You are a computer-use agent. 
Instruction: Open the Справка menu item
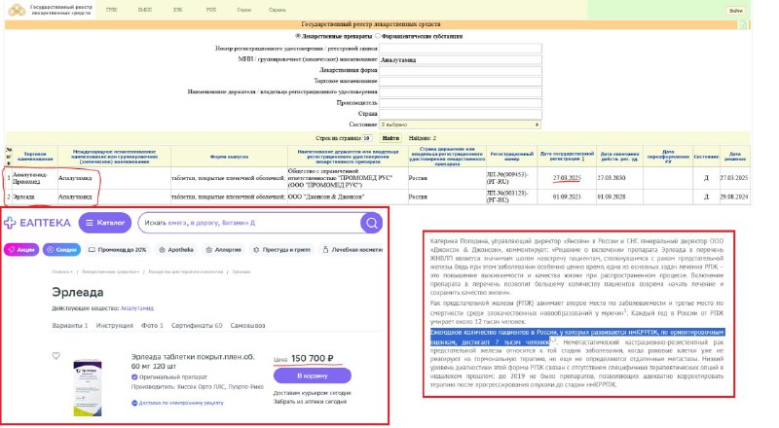[278, 10]
